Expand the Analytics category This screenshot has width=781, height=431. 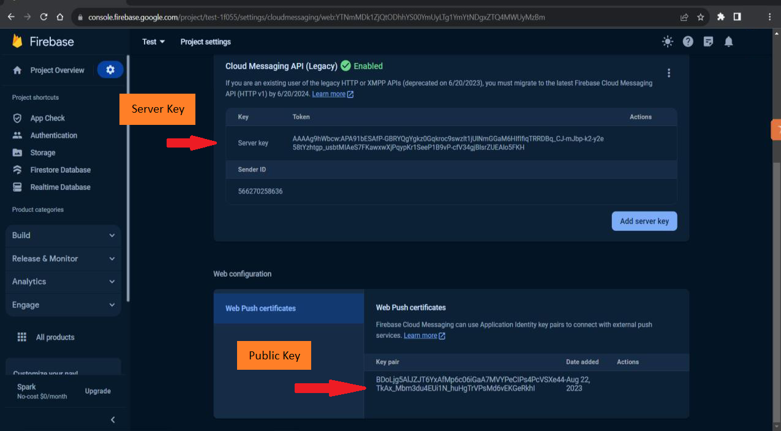click(x=63, y=282)
